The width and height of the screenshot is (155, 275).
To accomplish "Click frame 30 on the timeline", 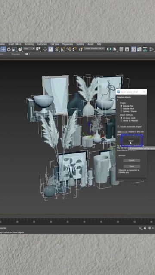I will coord(51,222).
